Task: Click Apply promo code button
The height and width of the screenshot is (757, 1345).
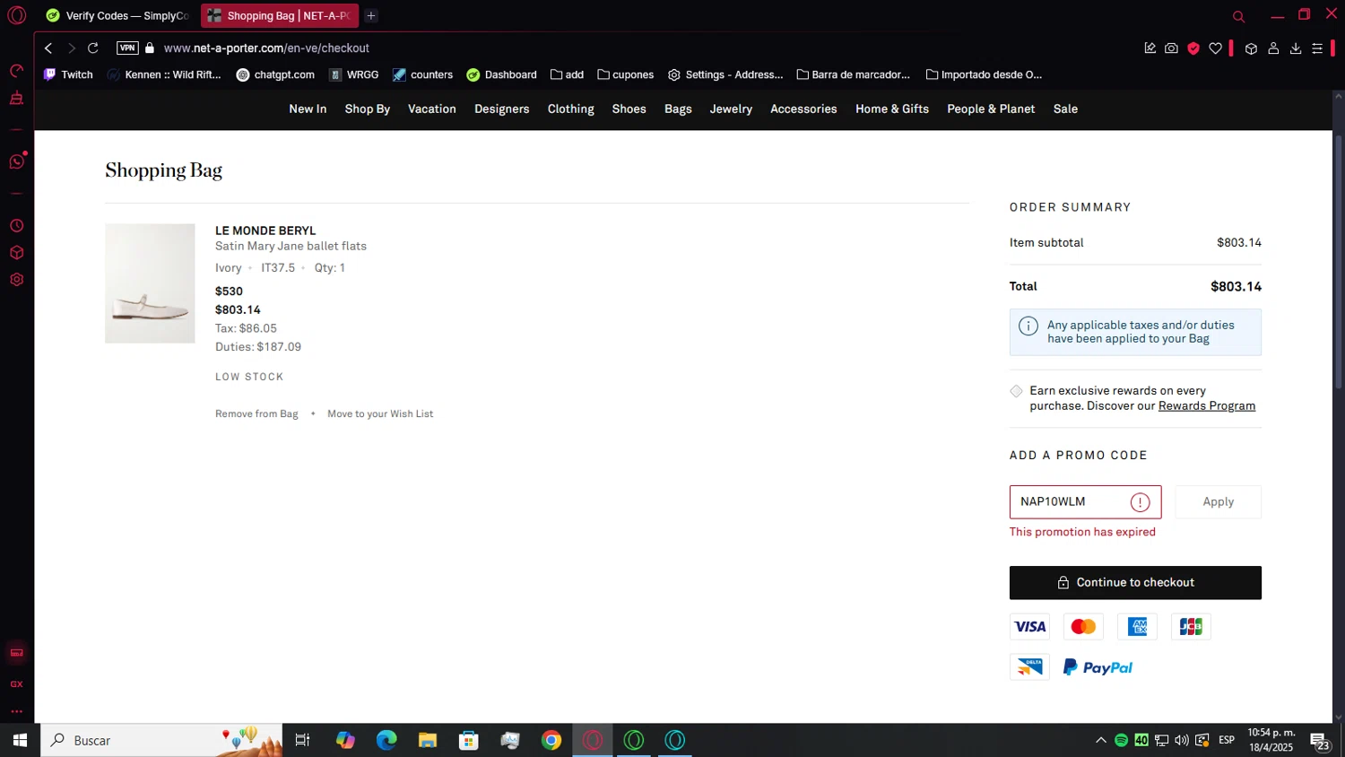Action: coord(1218,501)
